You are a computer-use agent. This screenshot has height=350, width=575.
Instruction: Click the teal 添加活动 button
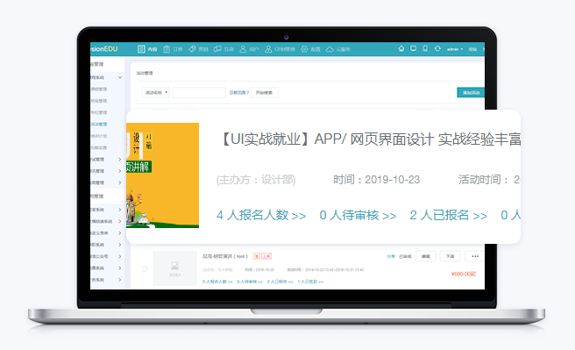point(471,92)
